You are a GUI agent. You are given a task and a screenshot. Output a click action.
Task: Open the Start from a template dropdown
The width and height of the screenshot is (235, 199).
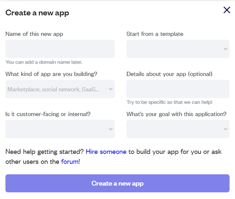coord(178,49)
